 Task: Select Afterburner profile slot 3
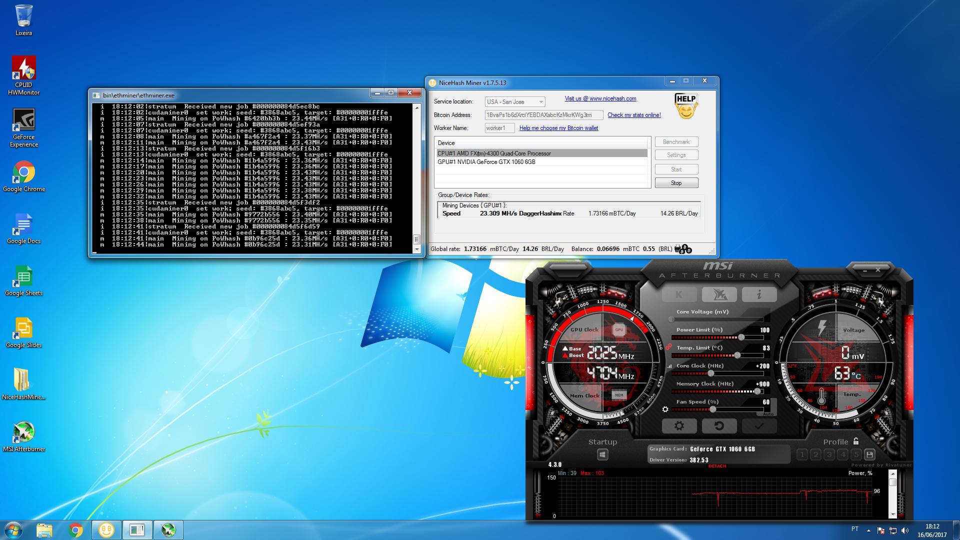pyautogui.click(x=829, y=454)
